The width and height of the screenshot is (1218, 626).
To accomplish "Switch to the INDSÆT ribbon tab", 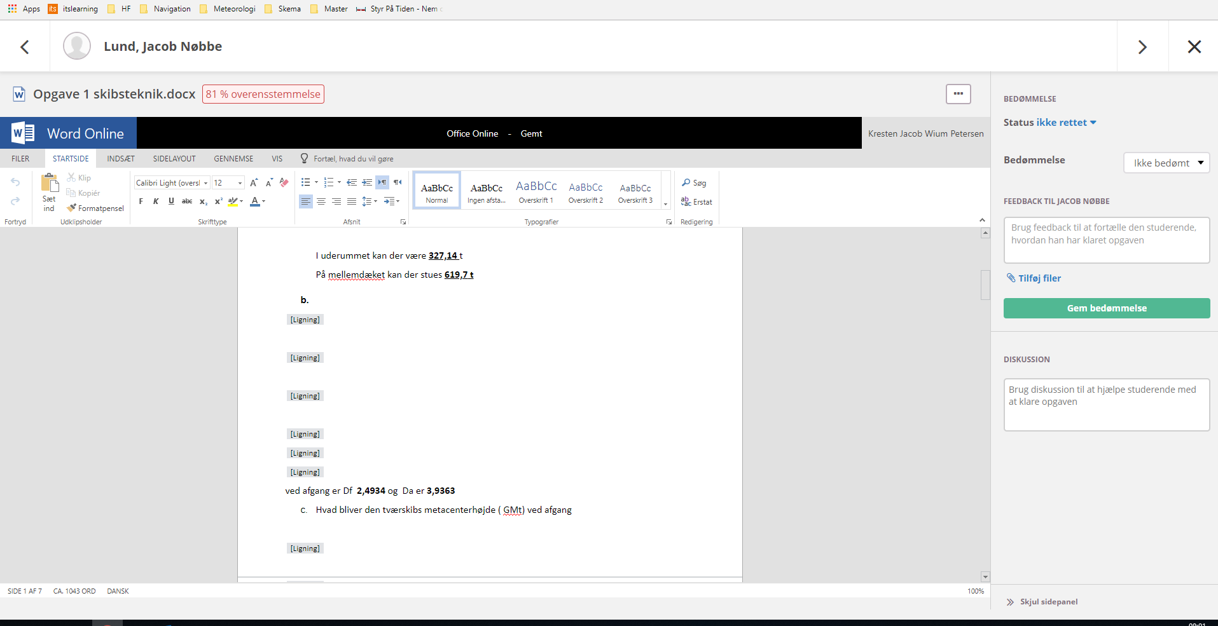I will point(121,159).
